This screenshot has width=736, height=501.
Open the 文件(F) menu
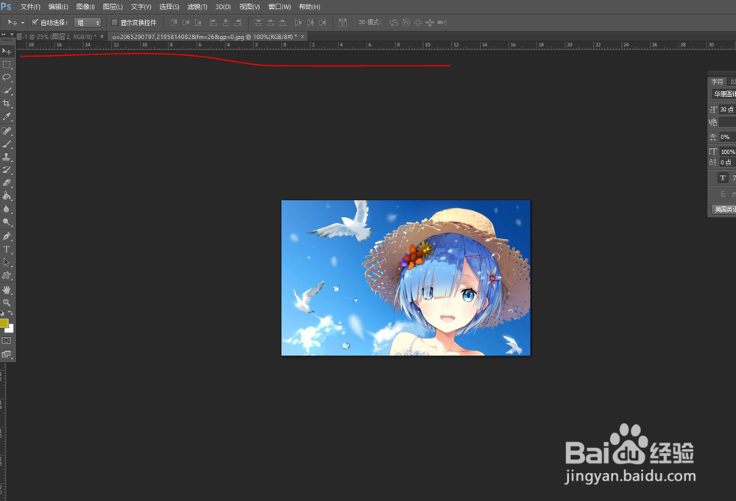pos(30,7)
